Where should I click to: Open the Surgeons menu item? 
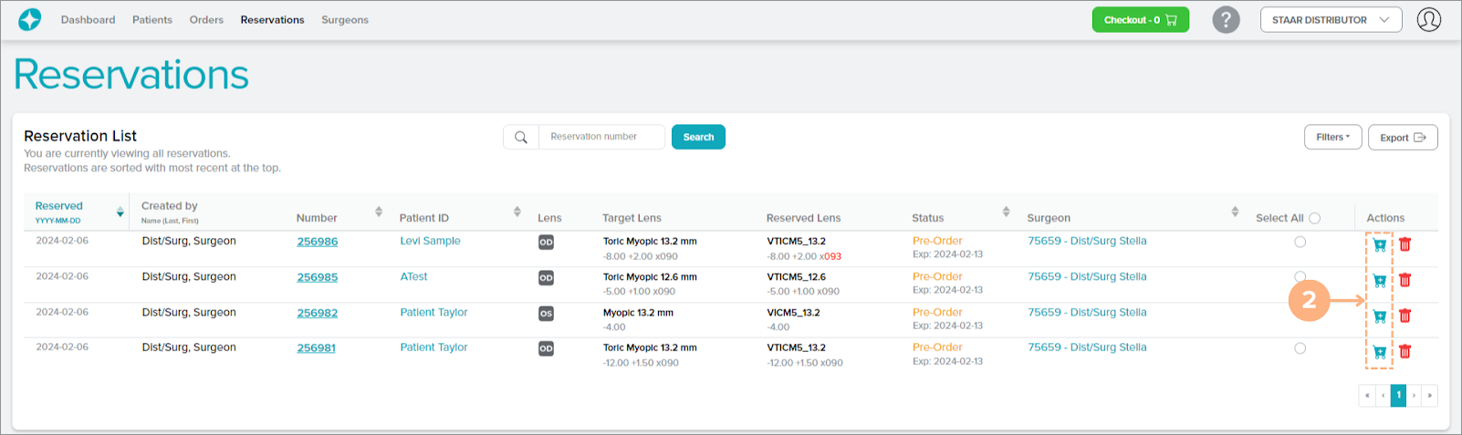tap(344, 20)
